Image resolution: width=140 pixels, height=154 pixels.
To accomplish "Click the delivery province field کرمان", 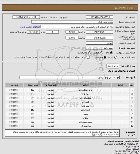I will point(100,43).
